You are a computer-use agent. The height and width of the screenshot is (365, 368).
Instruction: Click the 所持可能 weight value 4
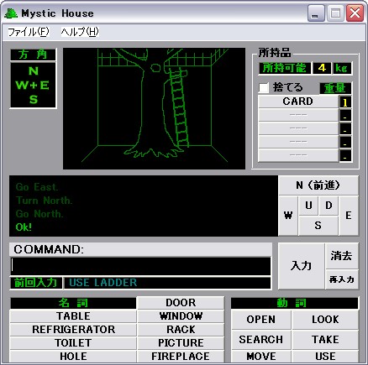click(322, 68)
